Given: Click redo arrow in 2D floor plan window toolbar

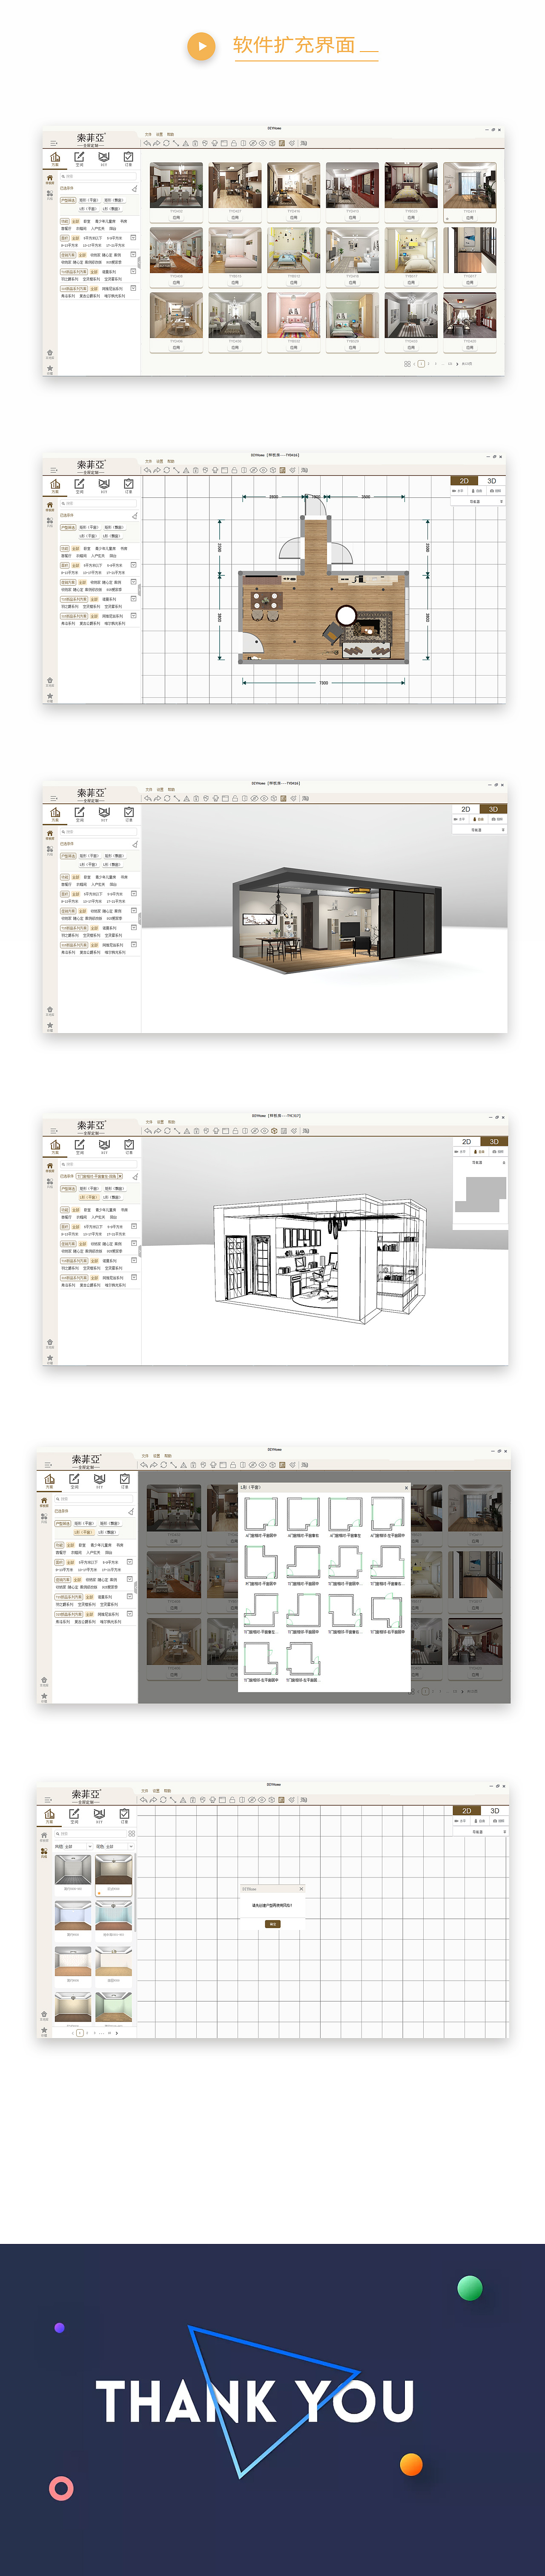Looking at the screenshot, I should pyautogui.click(x=157, y=470).
